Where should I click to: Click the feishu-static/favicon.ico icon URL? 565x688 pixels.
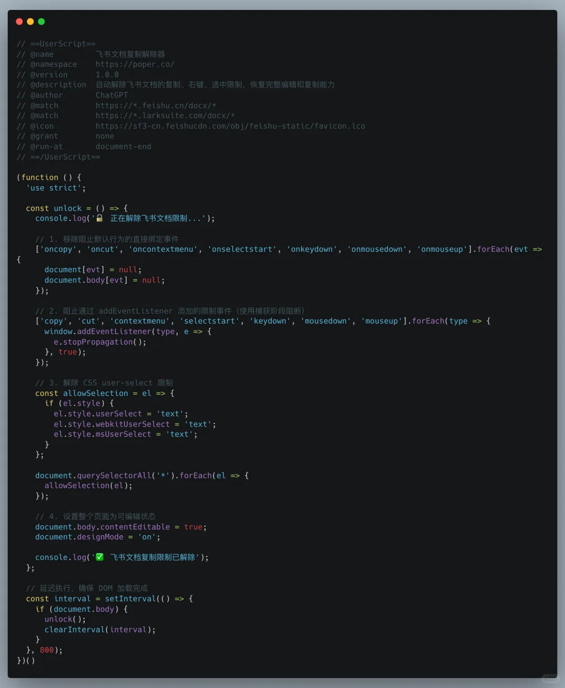pos(230,126)
